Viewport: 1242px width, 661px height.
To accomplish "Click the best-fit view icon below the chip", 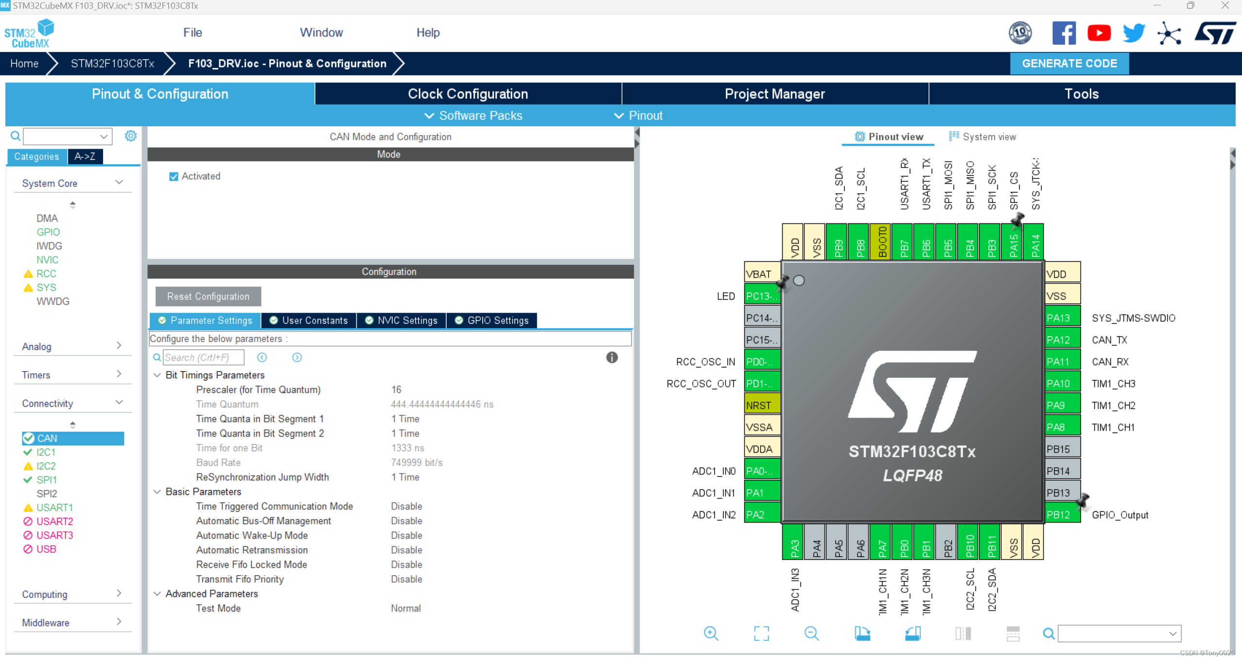I will coord(761,634).
